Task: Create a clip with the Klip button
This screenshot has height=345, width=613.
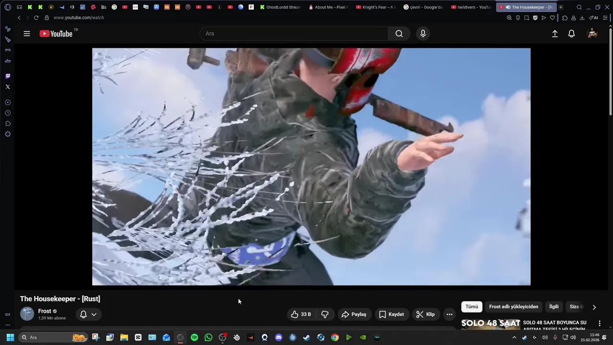Action: [x=426, y=314]
